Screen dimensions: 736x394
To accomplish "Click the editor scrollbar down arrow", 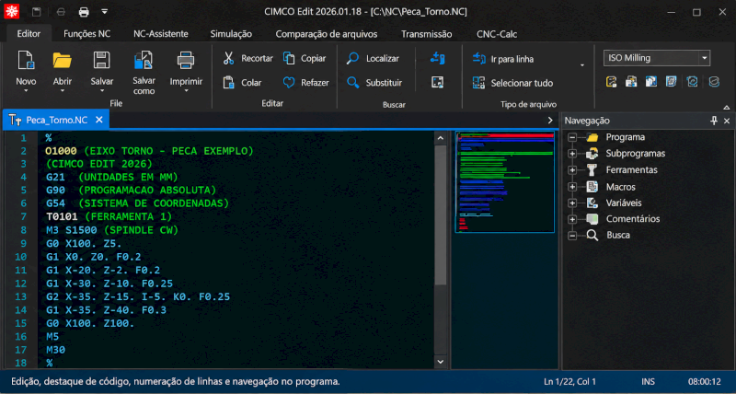I will coord(440,362).
